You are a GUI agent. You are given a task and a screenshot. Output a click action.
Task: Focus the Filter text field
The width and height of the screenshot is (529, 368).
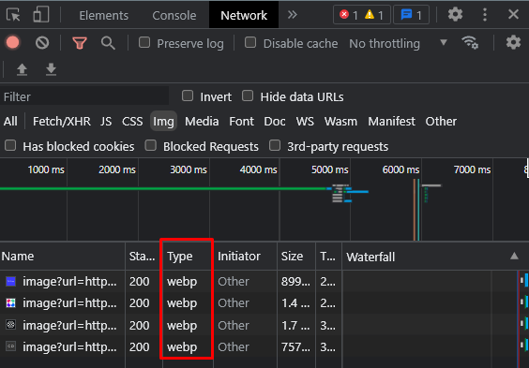[84, 96]
